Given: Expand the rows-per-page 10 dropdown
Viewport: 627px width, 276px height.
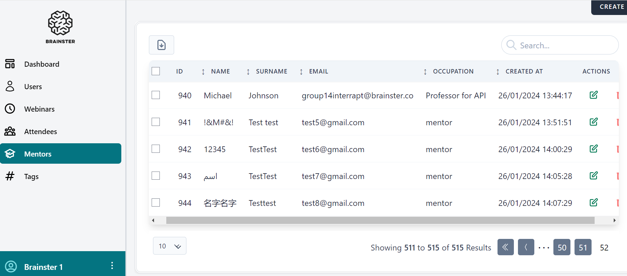Looking at the screenshot, I should [169, 246].
